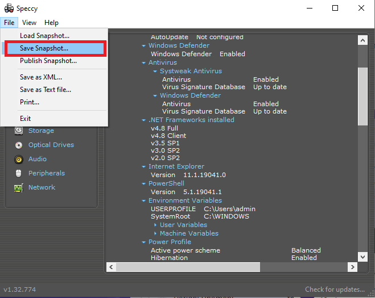
Task: Open the View menu
Action: (x=29, y=23)
